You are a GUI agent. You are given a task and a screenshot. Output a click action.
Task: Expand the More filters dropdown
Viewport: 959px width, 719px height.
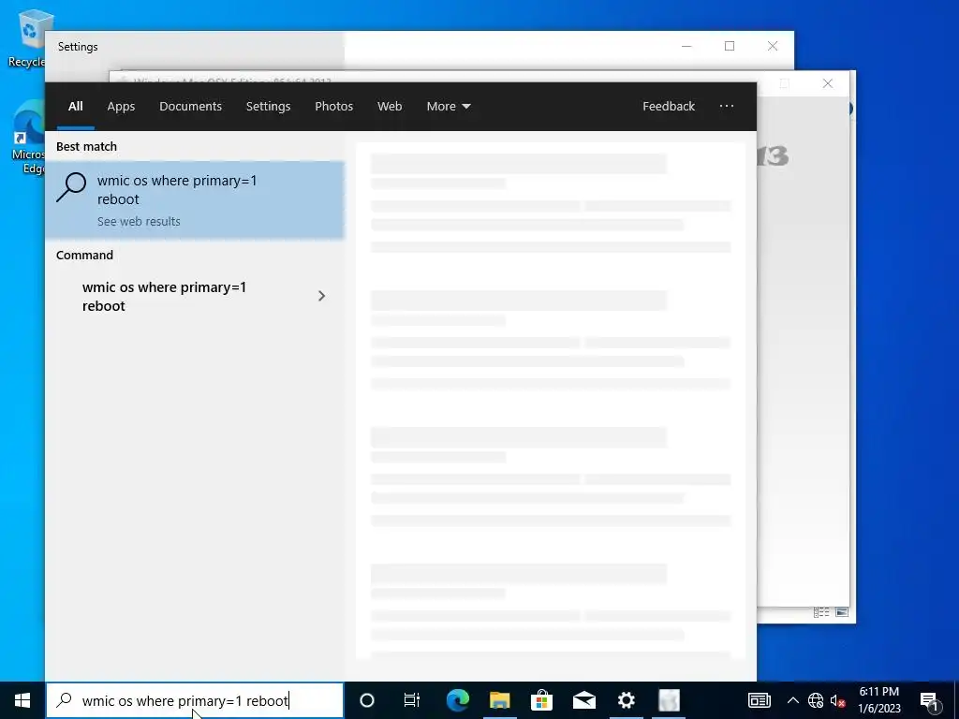click(x=449, y=107)
